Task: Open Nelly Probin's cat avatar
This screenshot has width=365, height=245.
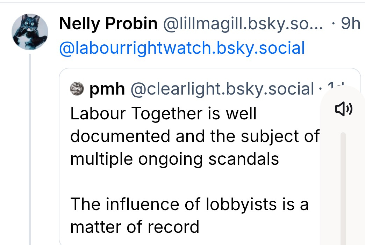Action: tap(30, 32)
